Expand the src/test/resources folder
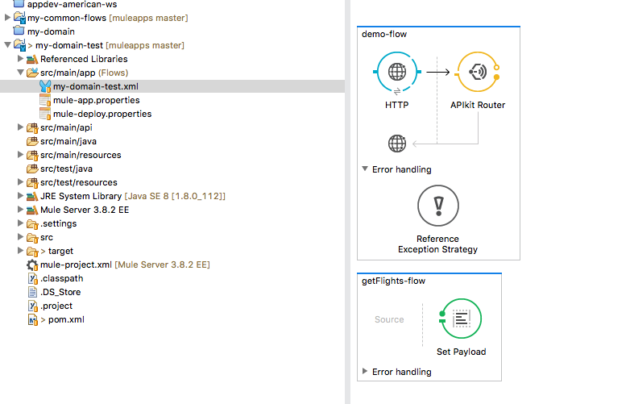The width and height of the screenshot is (630, 404). tap(20, 182)
